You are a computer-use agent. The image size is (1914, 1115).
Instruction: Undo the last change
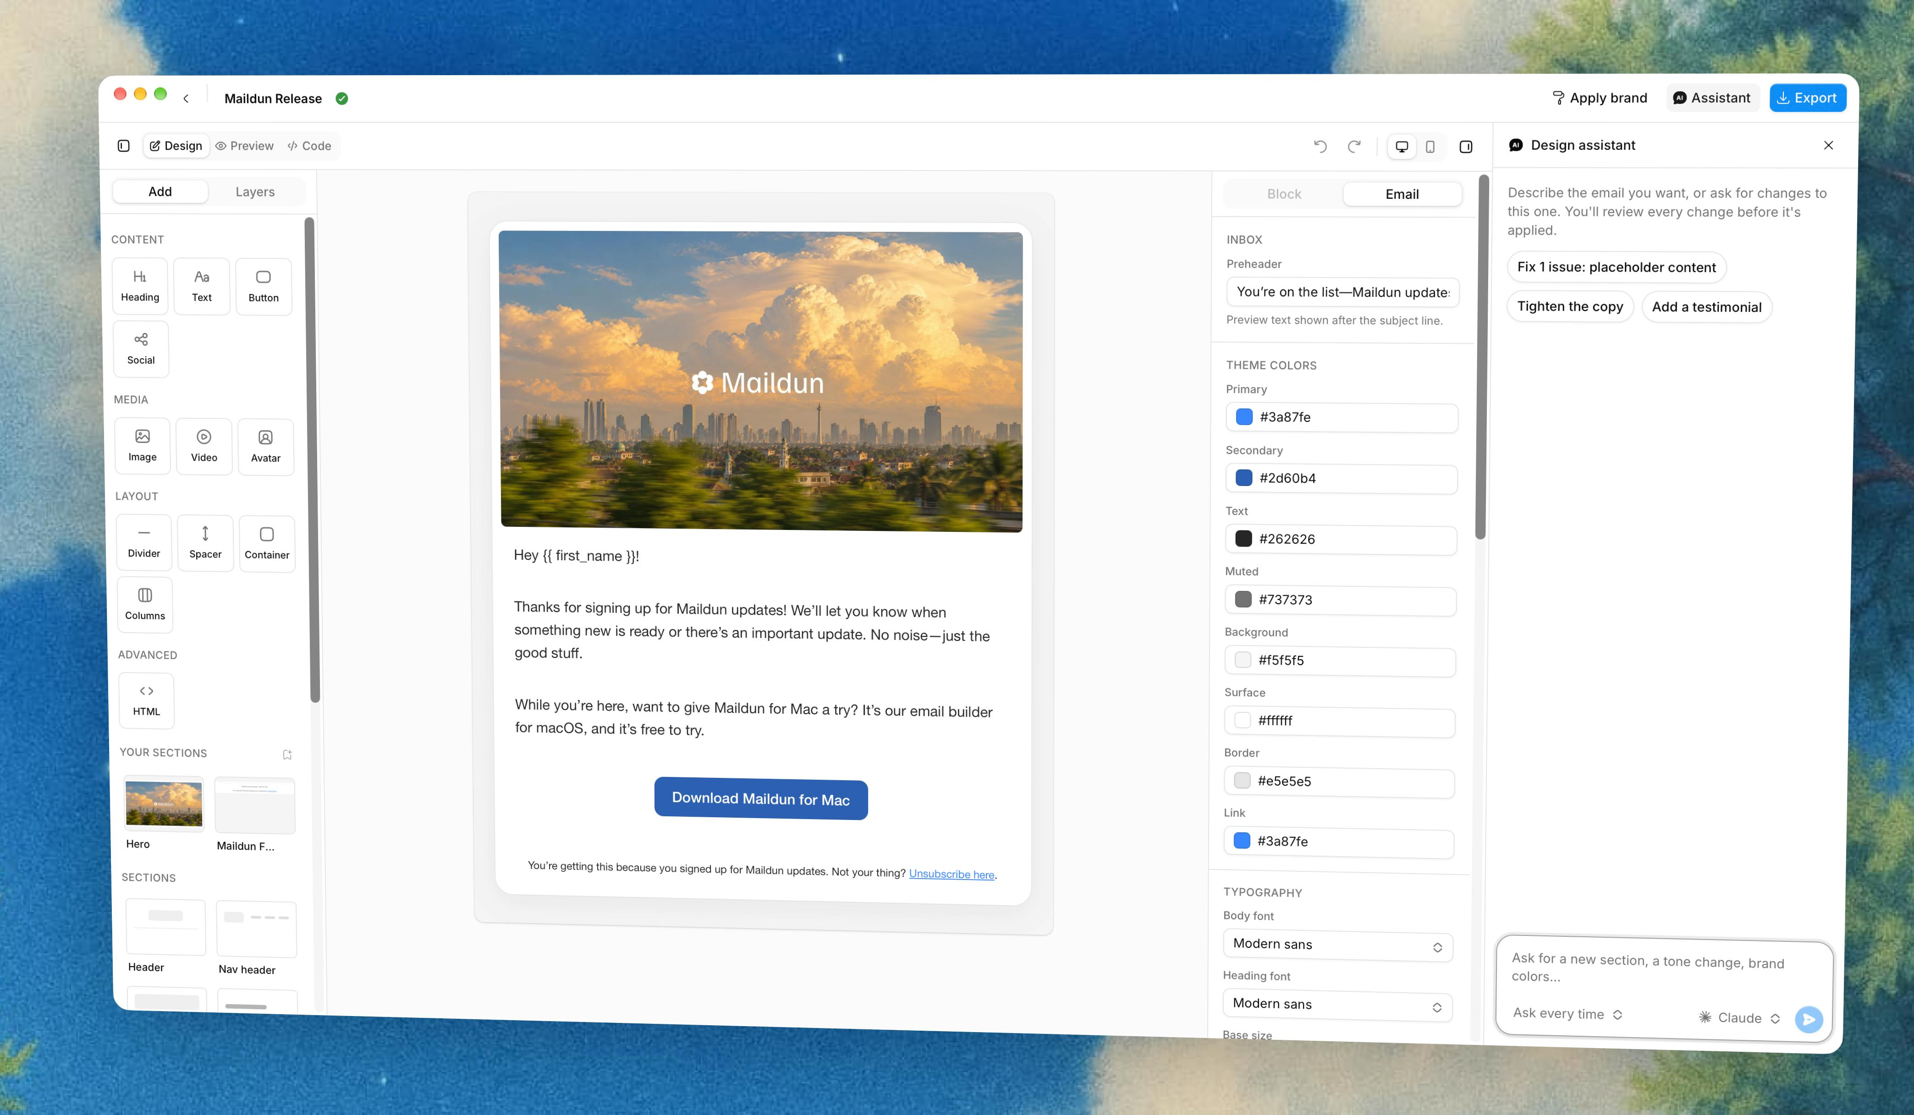(x=1320, y=147)
